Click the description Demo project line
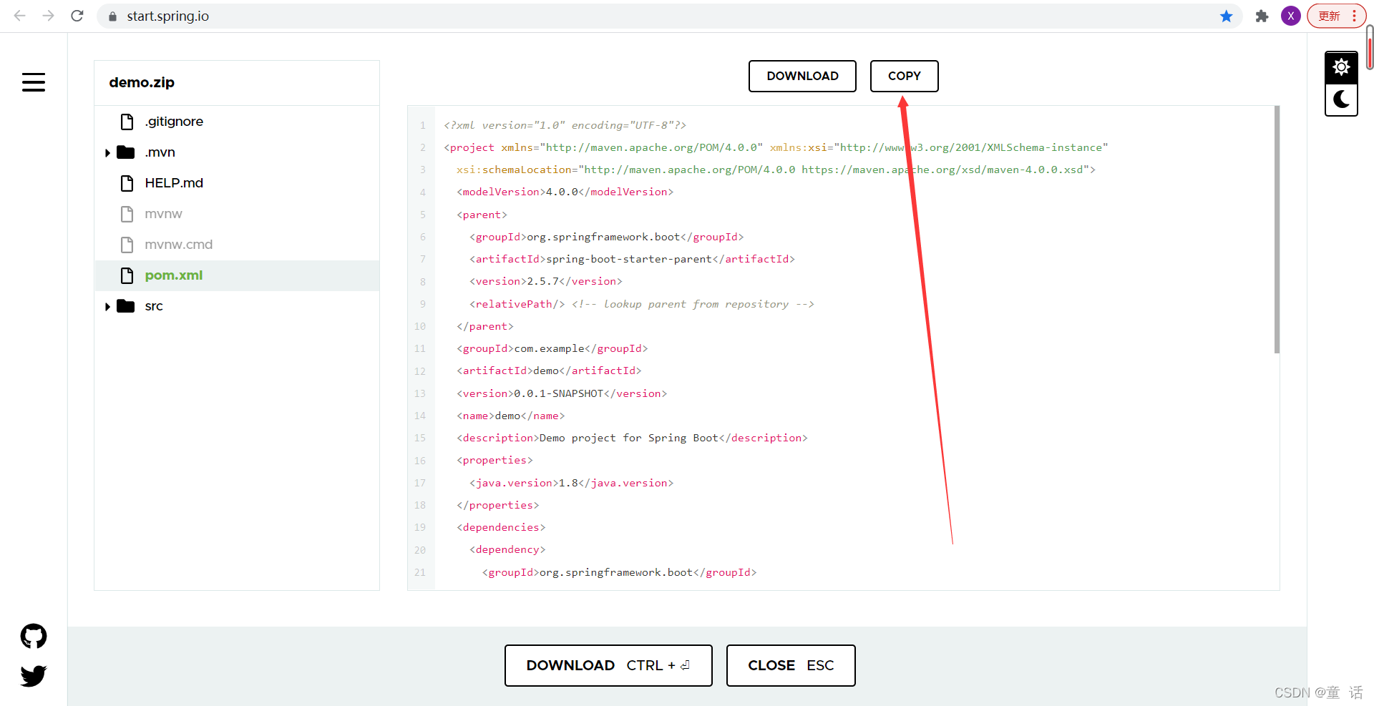The image size is (1374, 706). [632, 438]
